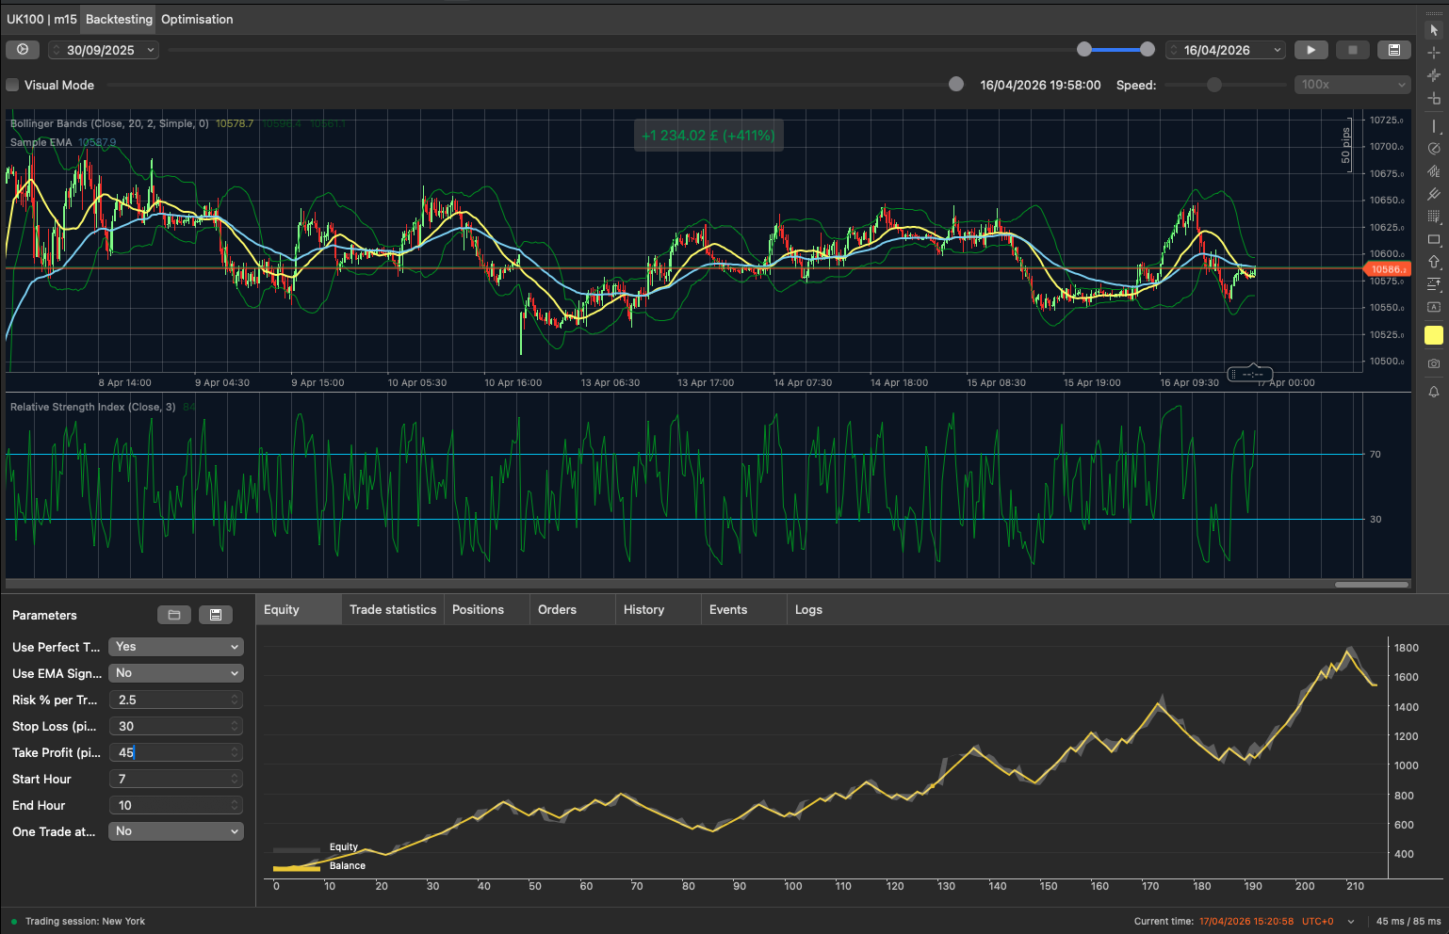The image size is (1449, 934).
Task: Click the right handle of date range slider
Action: click(1147, 49)
